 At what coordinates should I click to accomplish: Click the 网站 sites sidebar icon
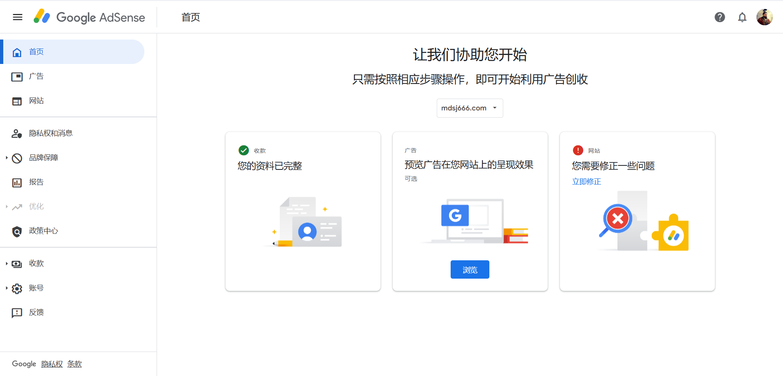click(x=17, y=101)
